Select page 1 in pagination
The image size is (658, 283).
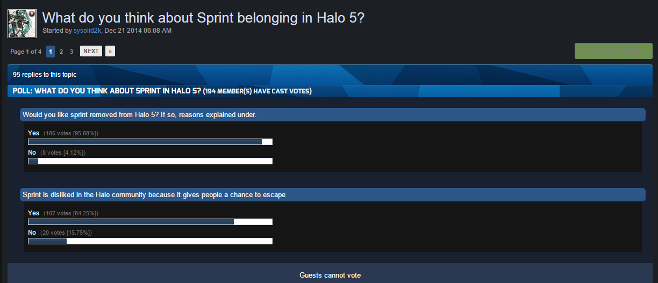coord(51,52)
